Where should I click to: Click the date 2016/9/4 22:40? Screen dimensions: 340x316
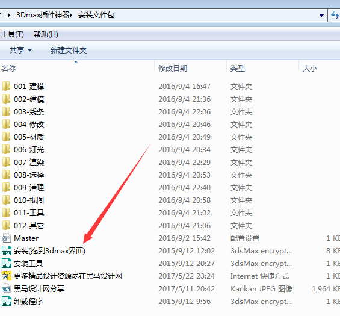pos(184,187)
